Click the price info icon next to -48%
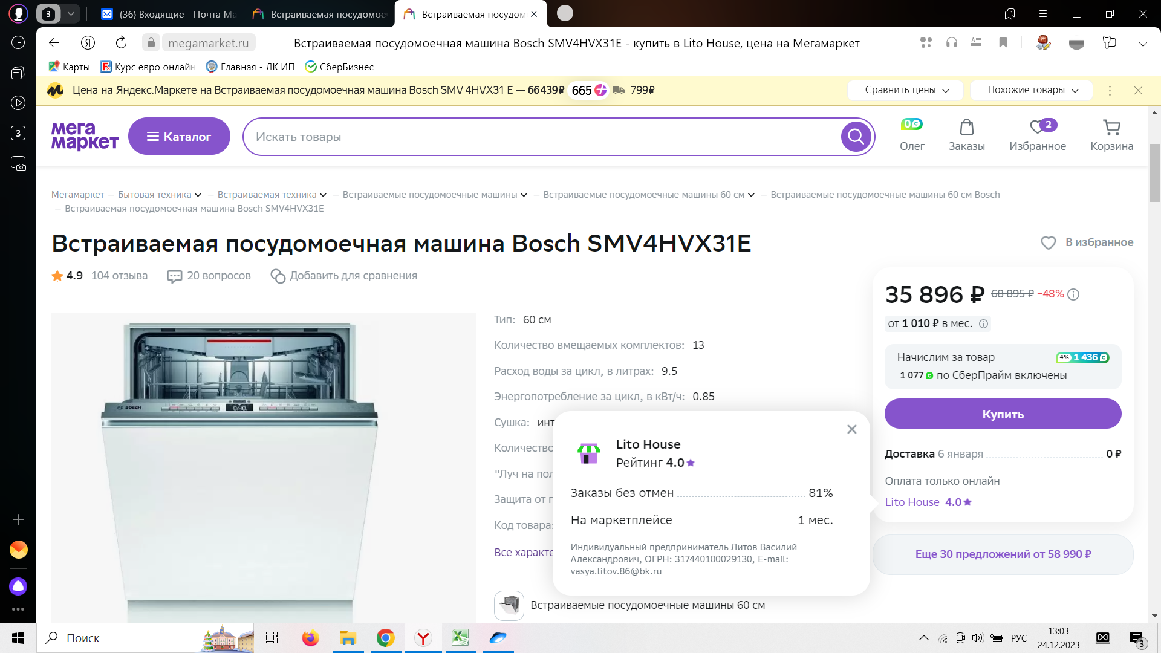Image resolution: width=1161 pixels, height=653 pixels. click(x=1073, y=294)
